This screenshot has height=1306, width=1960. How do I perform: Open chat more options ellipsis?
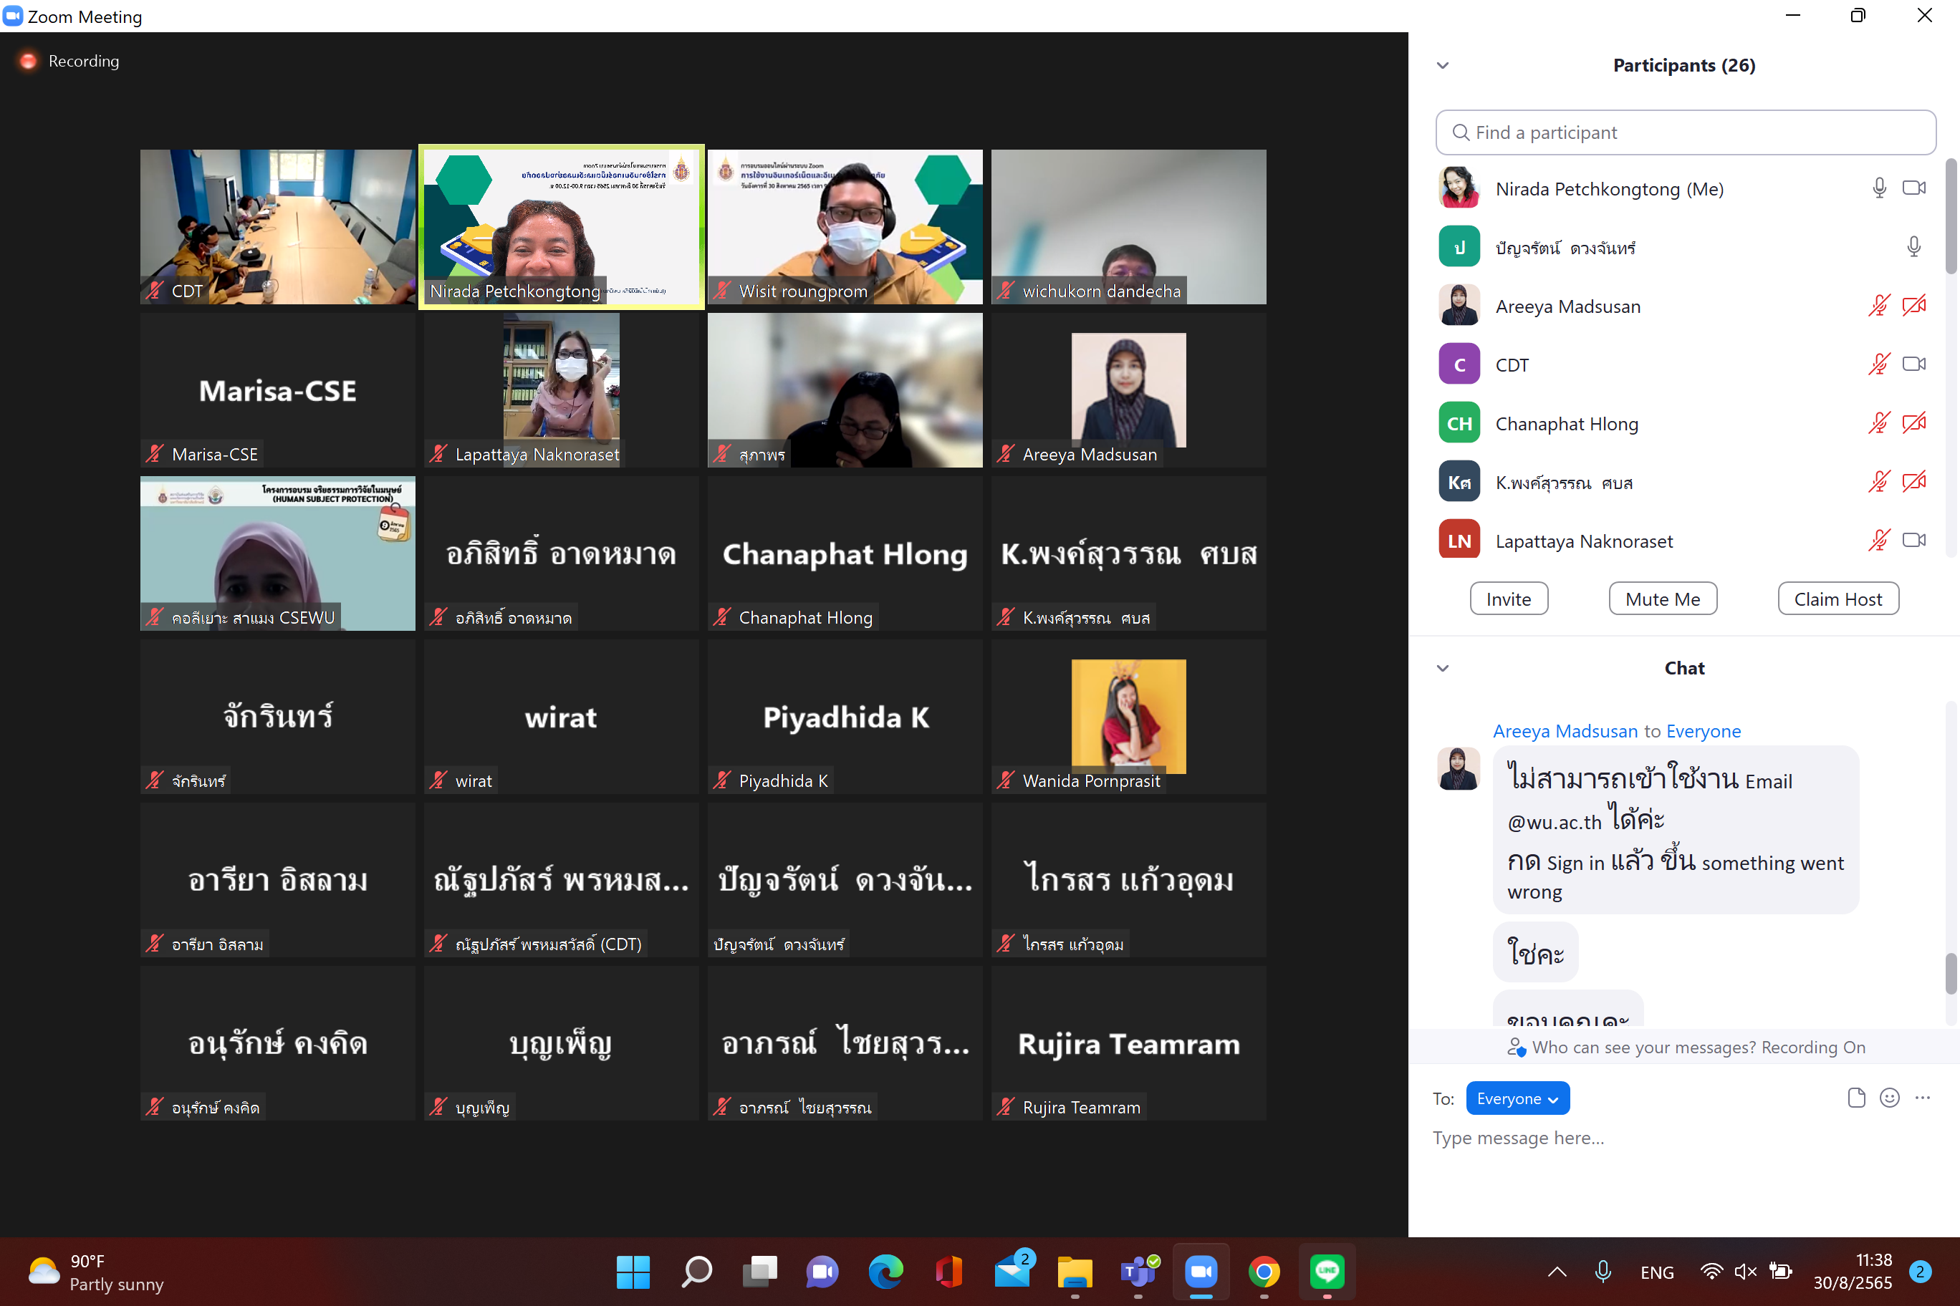click(x=1923, y=1098)
